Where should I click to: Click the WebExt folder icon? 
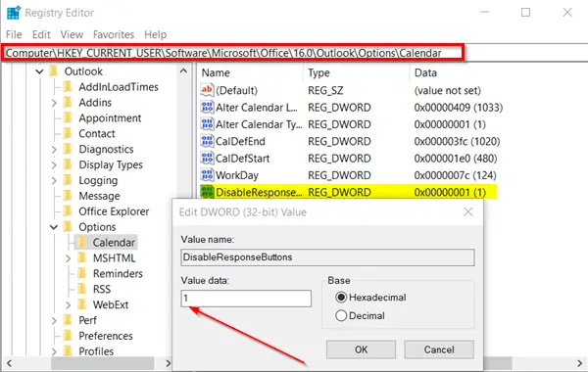click(x=82, y=304)
